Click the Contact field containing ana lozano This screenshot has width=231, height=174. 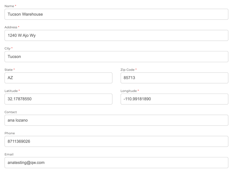(116, 120)
